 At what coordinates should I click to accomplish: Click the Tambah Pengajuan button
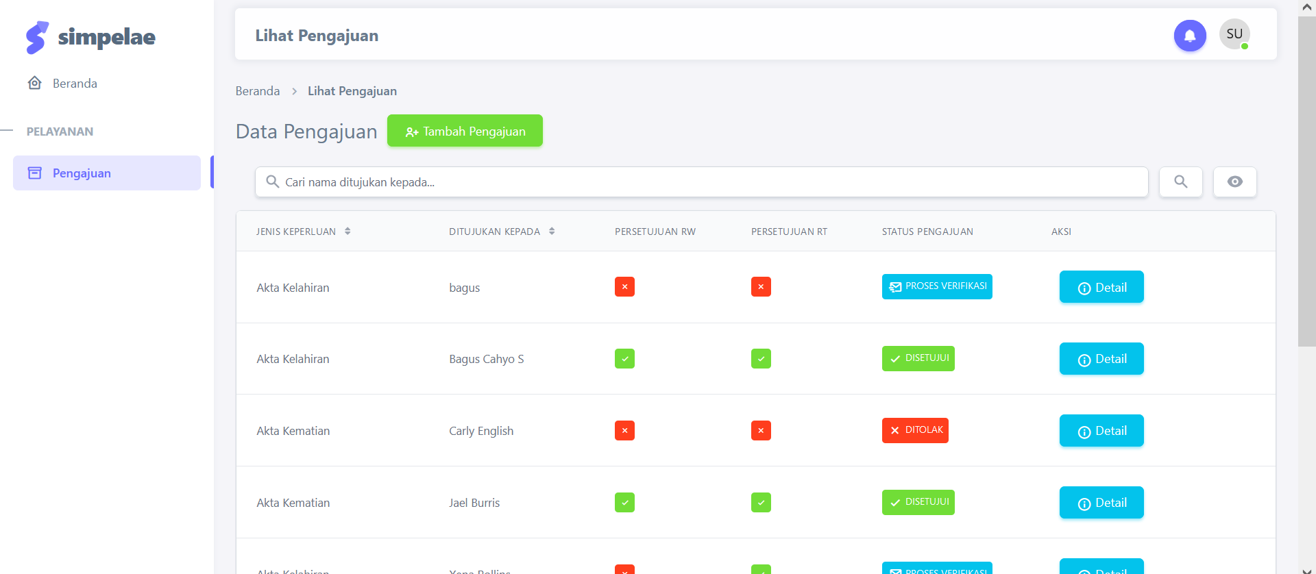465,131
